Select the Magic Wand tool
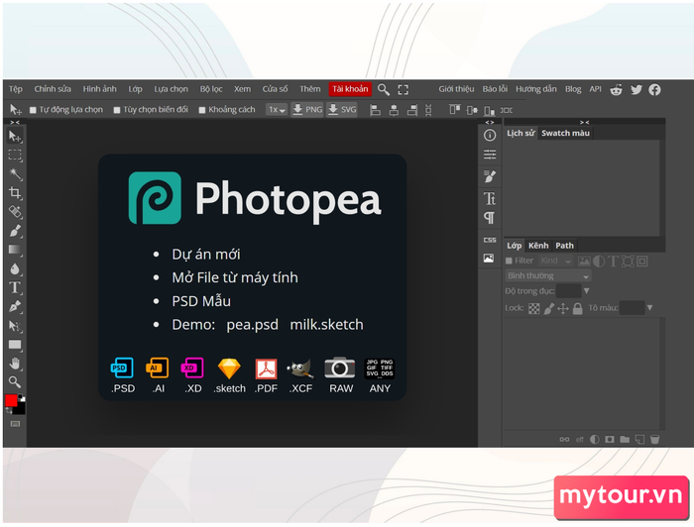 pos(15,173)
